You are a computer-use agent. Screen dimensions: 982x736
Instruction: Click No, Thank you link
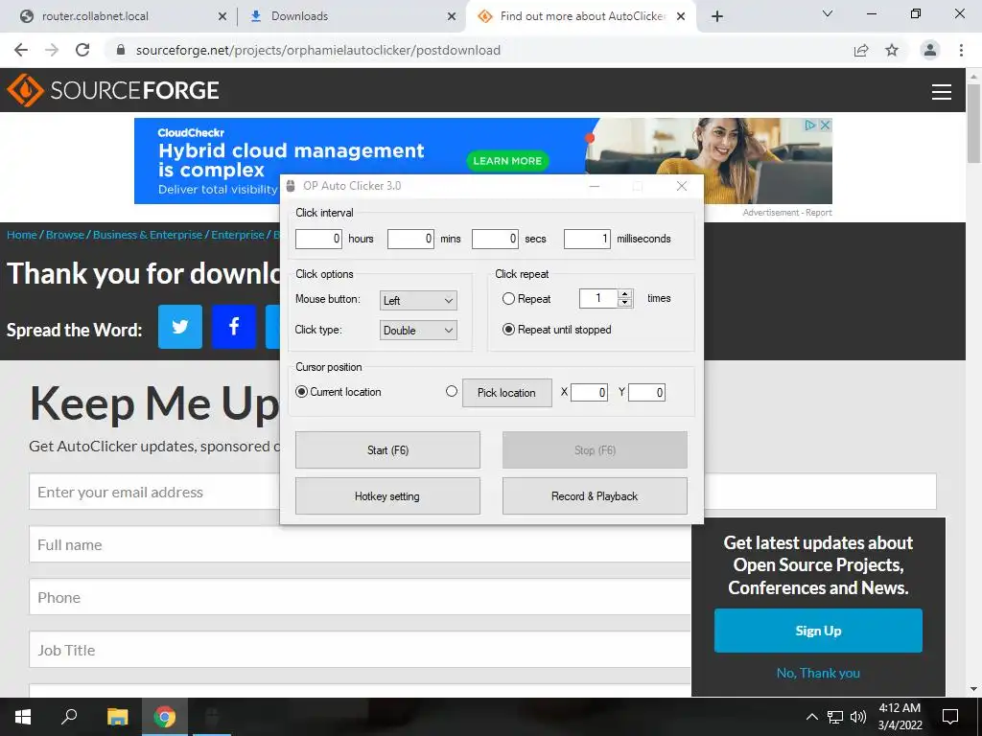pos(818,673)
